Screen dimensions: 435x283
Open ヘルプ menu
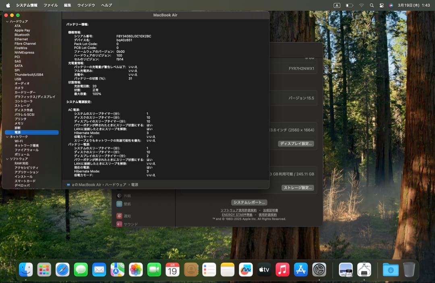click(106, 5)
